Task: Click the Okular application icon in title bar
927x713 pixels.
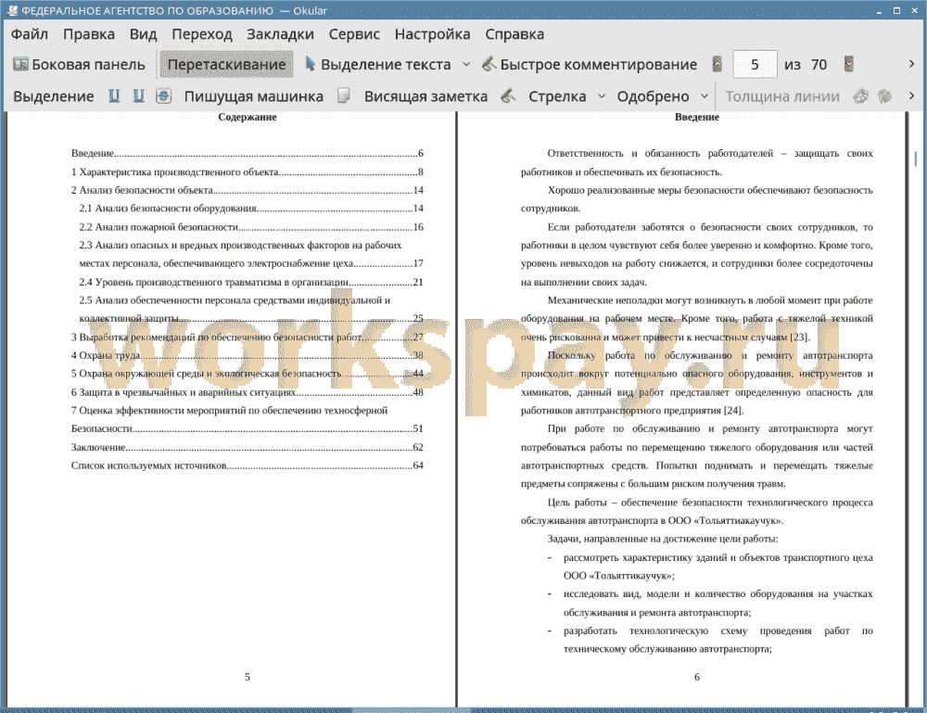Action: point(12,10)
